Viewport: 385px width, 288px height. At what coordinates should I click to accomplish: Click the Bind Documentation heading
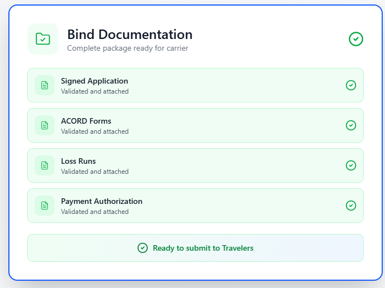[x=130, y=35]
